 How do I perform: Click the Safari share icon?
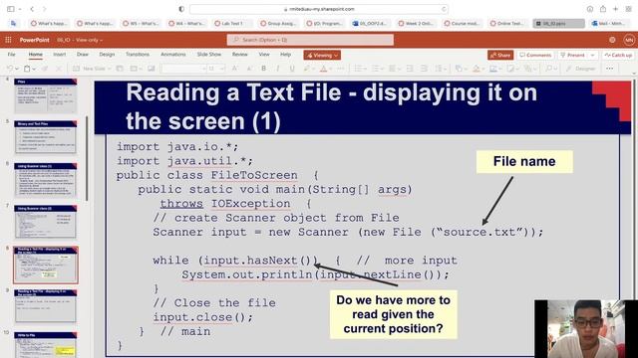(603, 9)
